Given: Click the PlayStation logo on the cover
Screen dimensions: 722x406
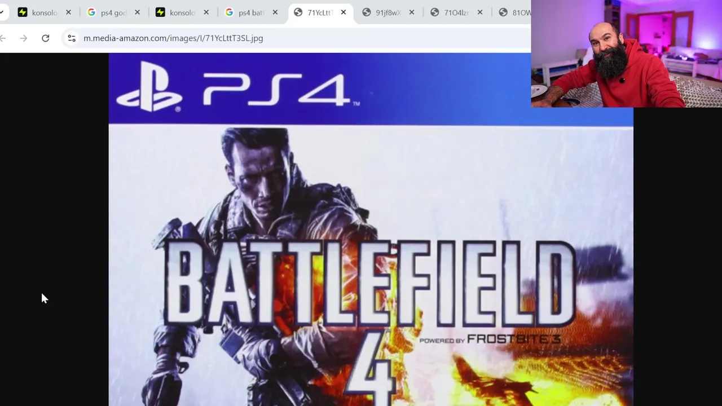Looking at the screenshot, I should click(149, 87).
